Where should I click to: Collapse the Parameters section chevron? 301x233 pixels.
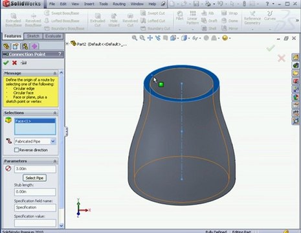(x=55, y=161)
